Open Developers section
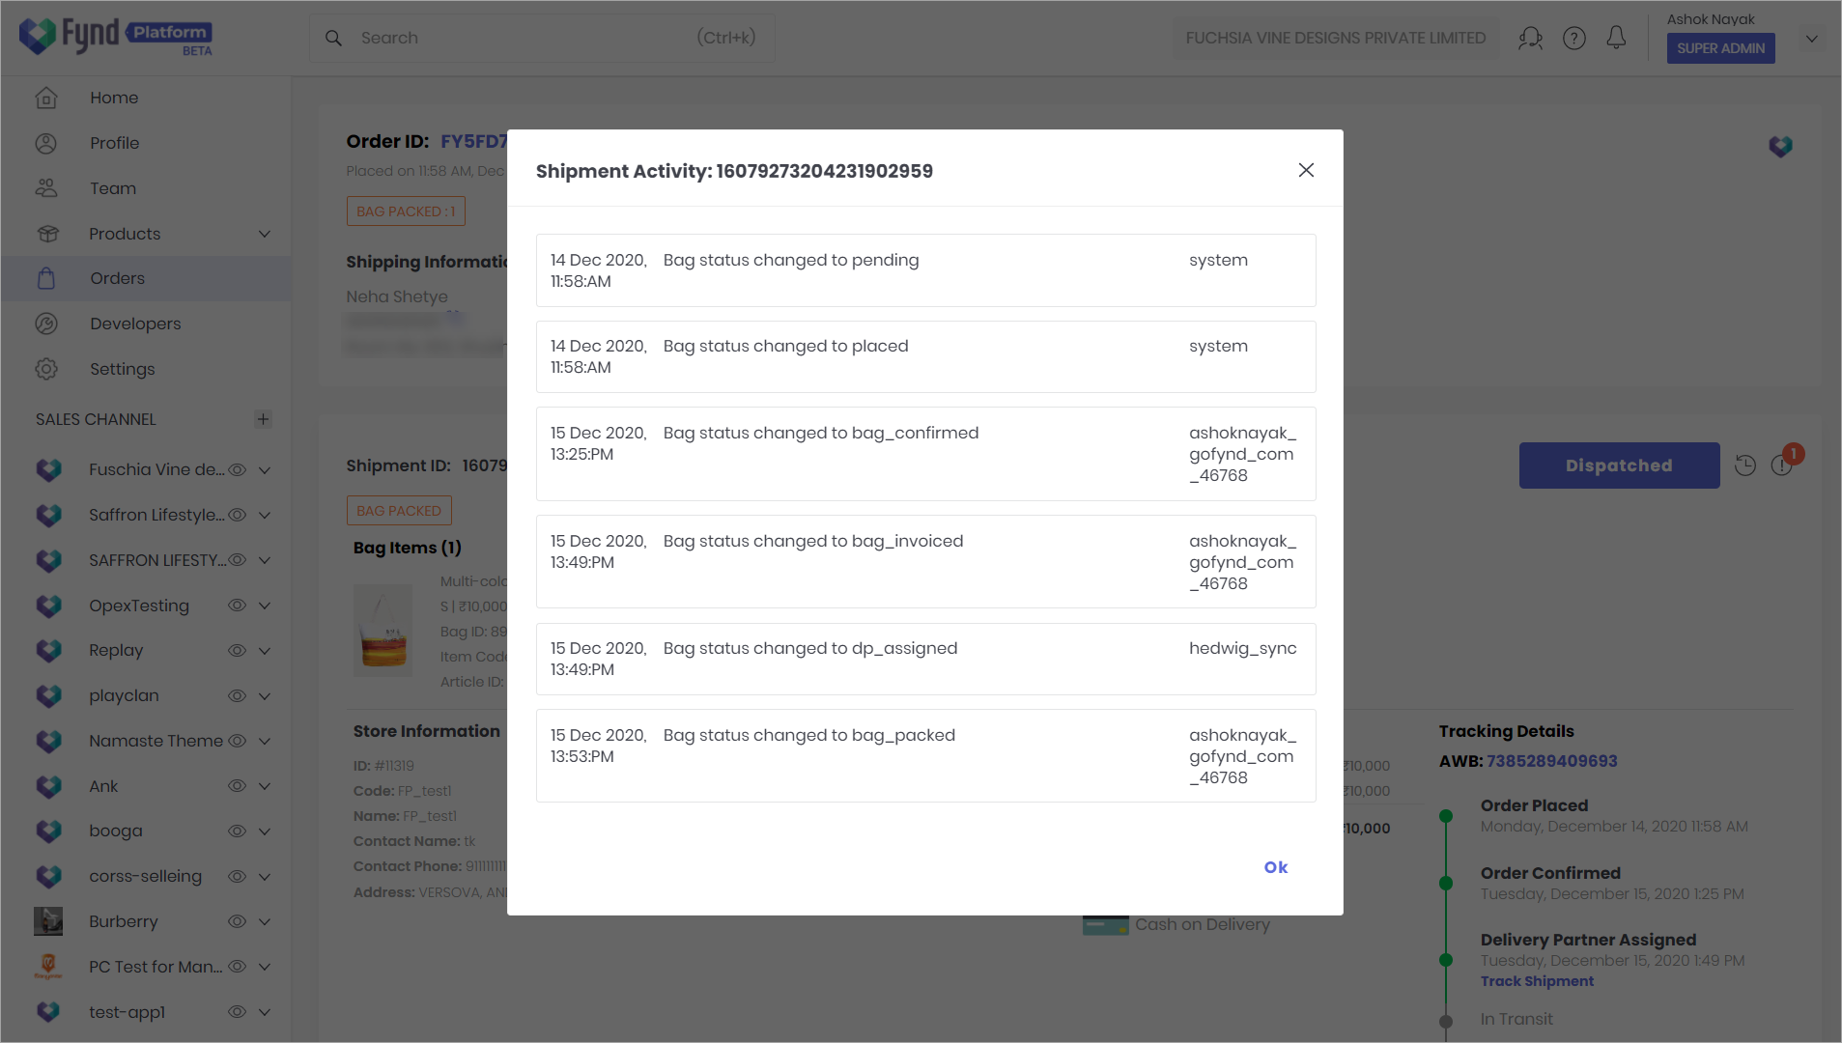The width and height of the screenshot is (1842, 1043). [135, 324]
